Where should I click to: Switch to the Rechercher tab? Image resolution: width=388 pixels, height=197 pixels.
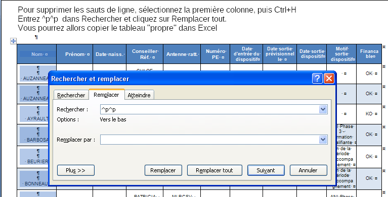coord(71,95)
